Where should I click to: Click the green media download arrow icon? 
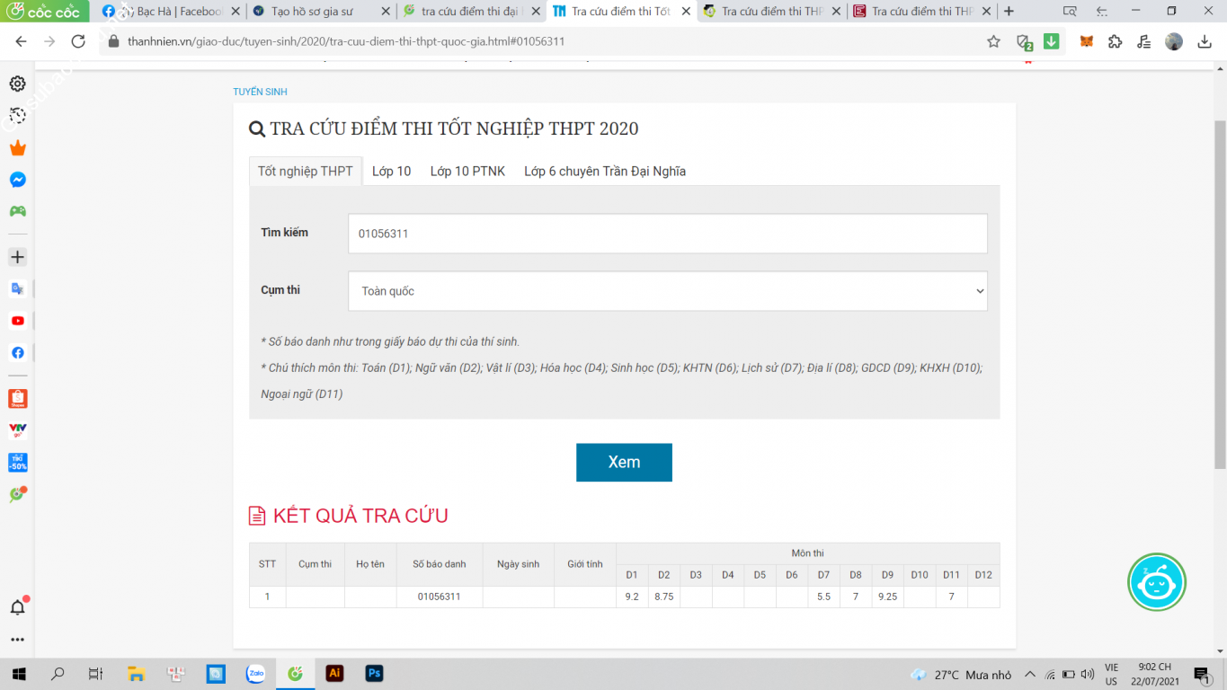[x=1051, y=41]
